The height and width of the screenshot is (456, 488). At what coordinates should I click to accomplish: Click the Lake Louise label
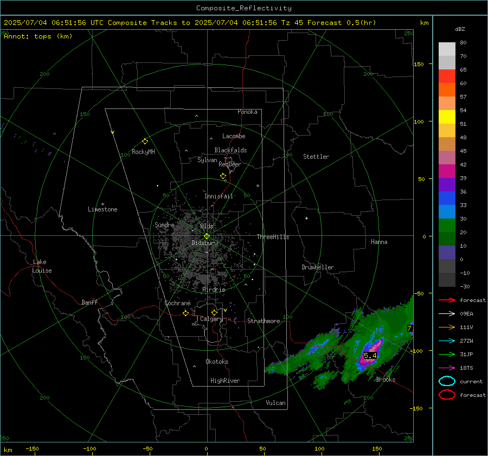[x=42, y=266]
